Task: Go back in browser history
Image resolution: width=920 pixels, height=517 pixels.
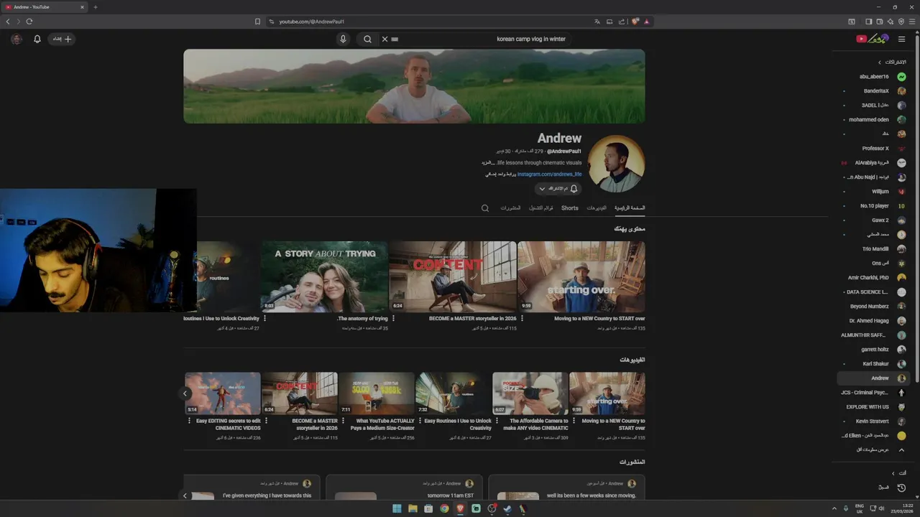Action: (8, 22)
